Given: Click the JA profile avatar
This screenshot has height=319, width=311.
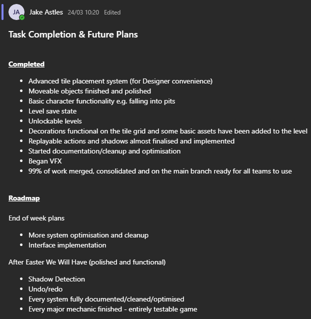Looking at the screenshot, I should point(16,12).
